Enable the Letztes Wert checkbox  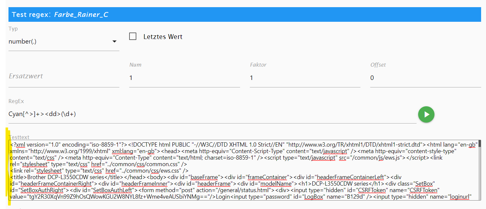tap(133, 36)
